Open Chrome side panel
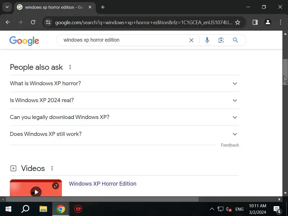 click(x=255, y=22)
